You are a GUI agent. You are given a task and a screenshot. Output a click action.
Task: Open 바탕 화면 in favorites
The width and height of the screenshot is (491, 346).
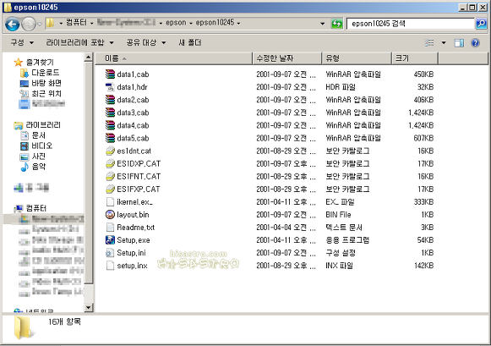click(46, 83)
